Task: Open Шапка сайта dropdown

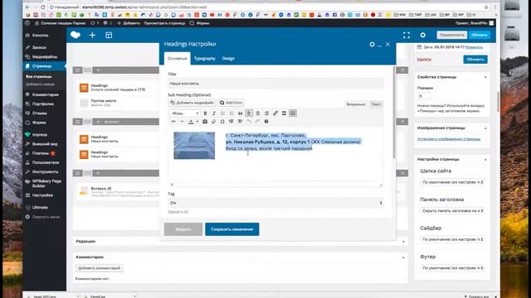Action: 452,182
